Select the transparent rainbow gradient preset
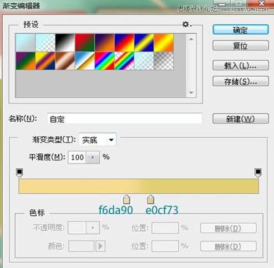 pos(124,61)
